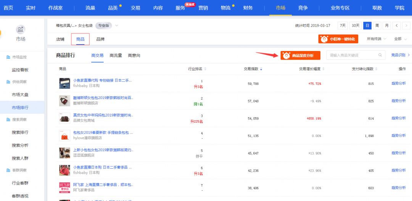Select the 高意向 ranking tab
412x201 pixels.
point(134,56)
